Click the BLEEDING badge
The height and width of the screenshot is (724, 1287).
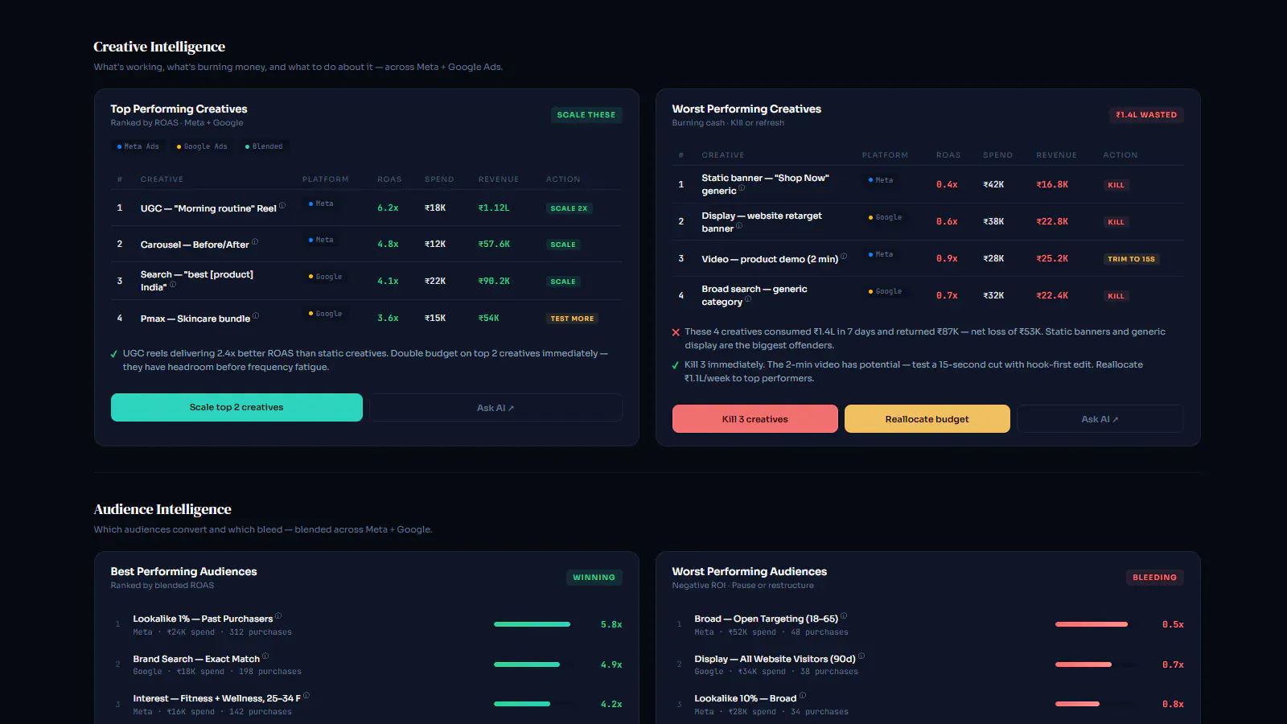1154,578
